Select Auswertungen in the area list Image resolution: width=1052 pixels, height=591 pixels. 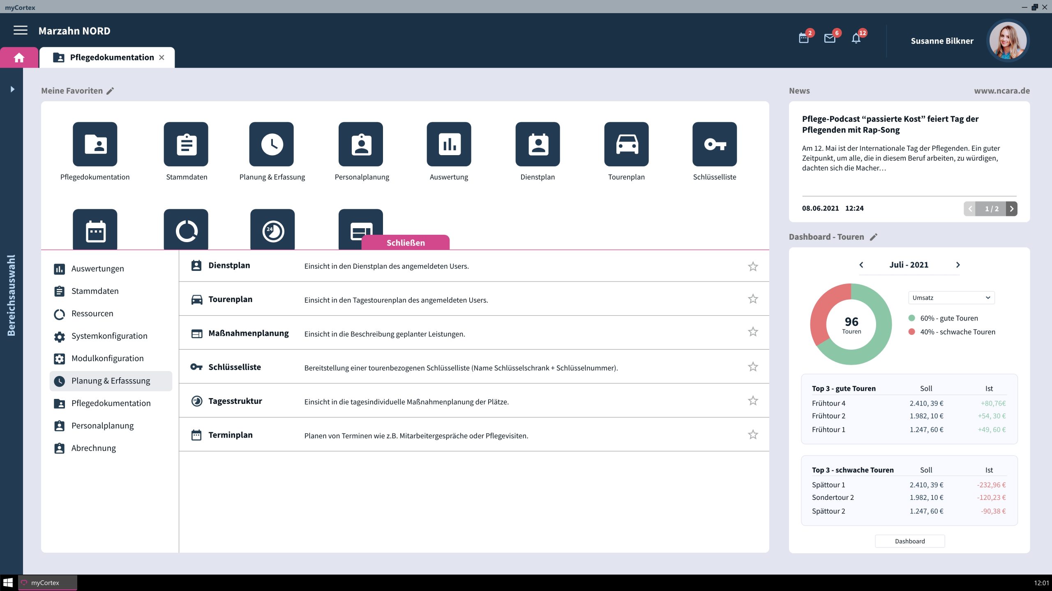click(111, 268)
